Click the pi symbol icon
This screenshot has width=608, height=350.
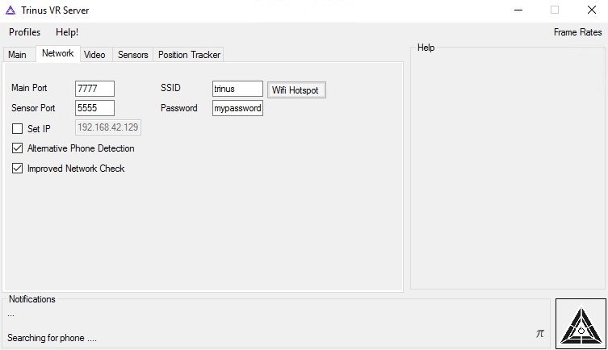coord(540,333)
